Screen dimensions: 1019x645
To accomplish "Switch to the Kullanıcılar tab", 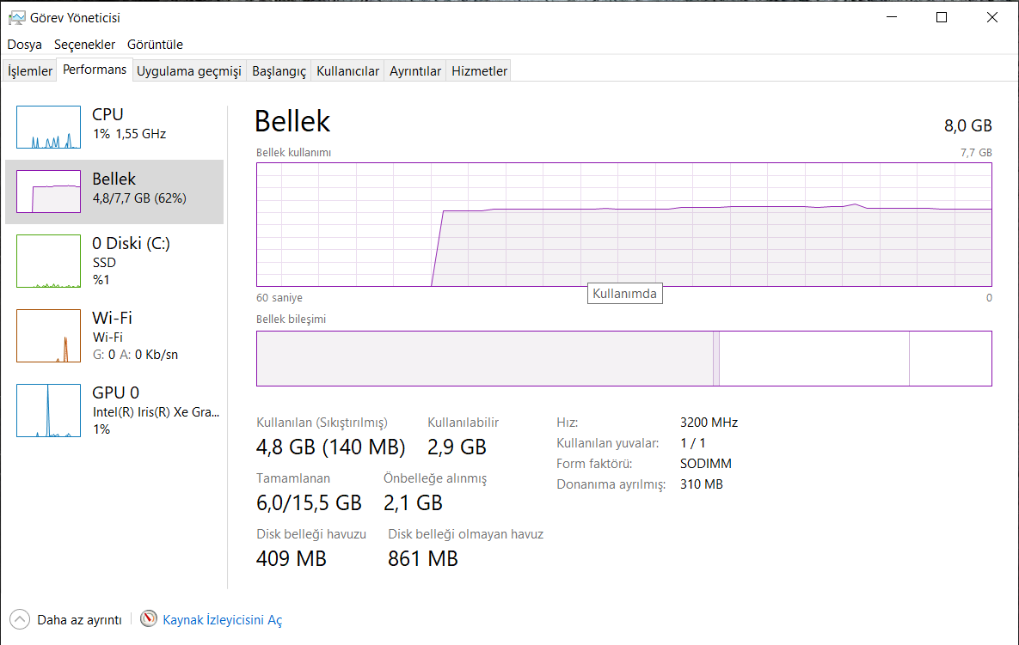I will click(x=347, y=71).
